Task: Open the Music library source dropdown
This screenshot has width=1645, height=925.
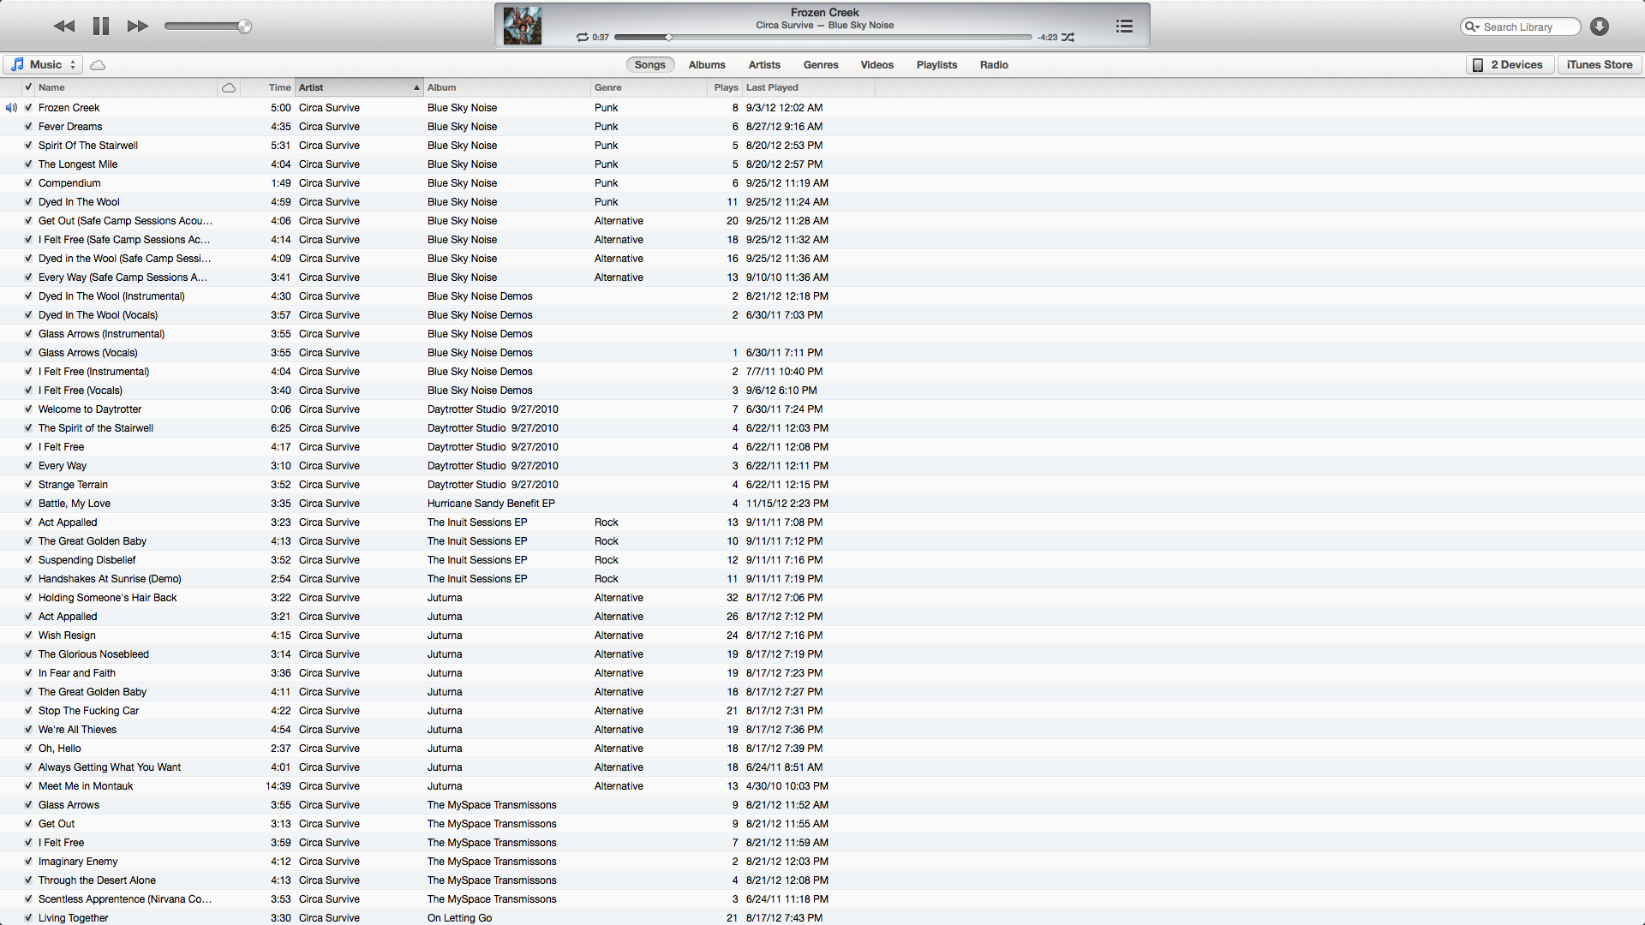Action: pyautogui.click(x=44, y=65)
